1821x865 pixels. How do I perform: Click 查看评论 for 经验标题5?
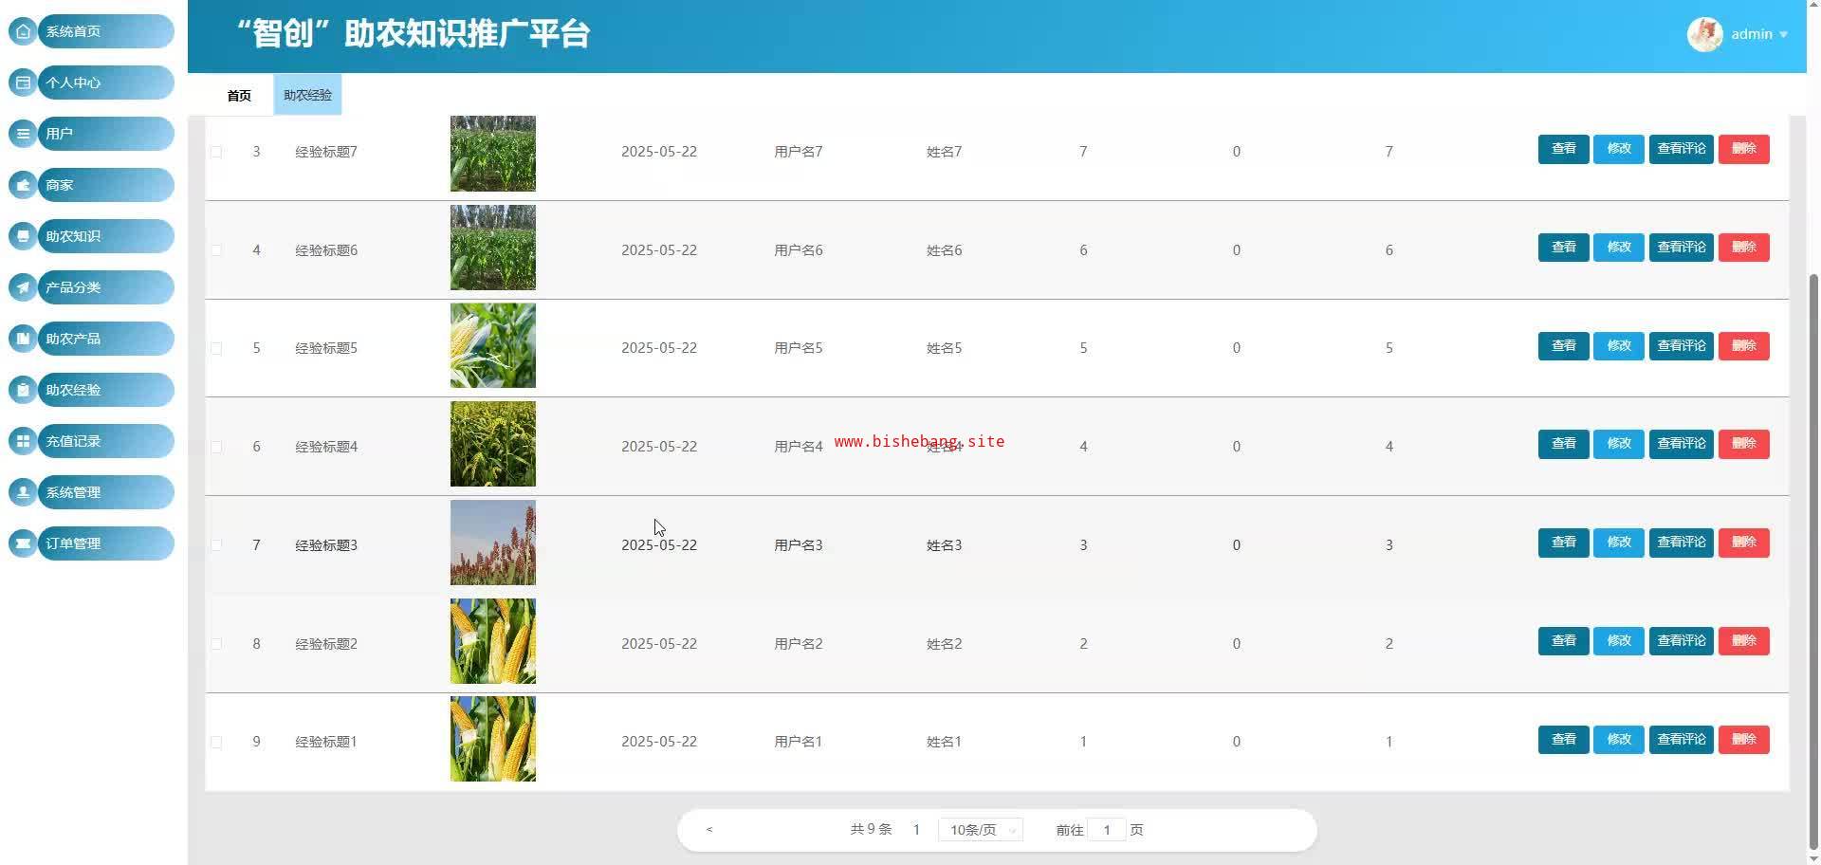1681,346
